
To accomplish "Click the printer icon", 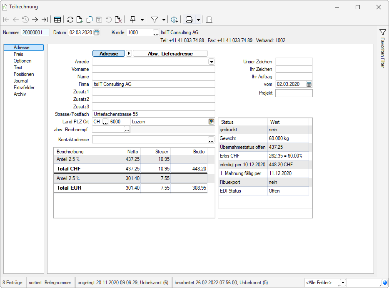I will (x=189, y=20).
